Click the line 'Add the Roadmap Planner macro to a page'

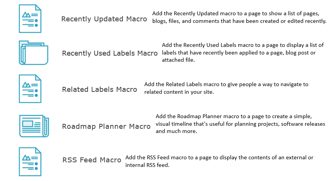234,116
